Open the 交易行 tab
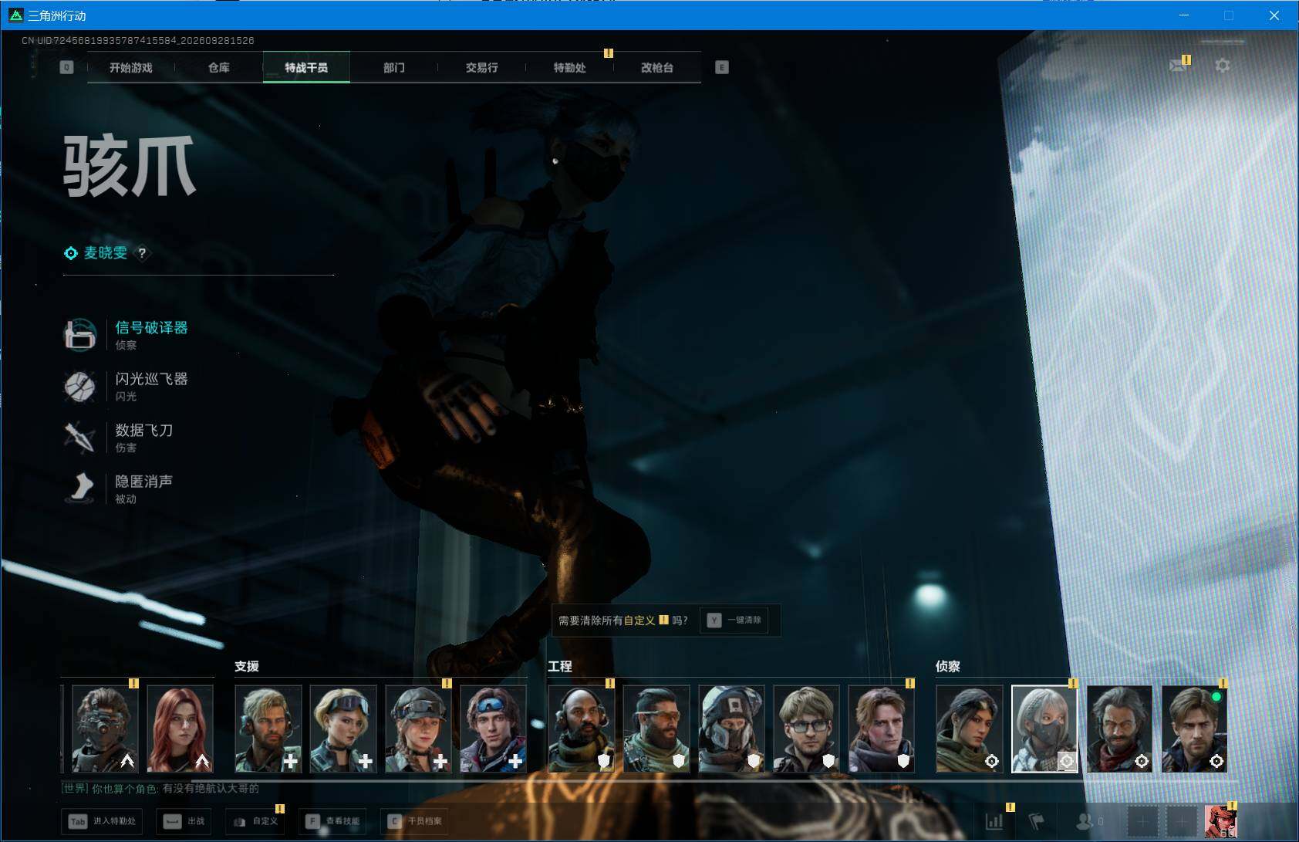Screen dimensions: 1299x842 coord(481,67)
